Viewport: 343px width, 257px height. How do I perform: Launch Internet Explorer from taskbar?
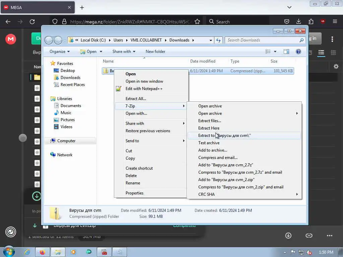point(27,252)
